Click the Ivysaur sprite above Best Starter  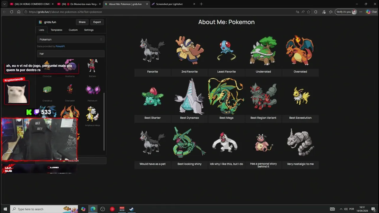pyautogui.click(x=152, y=96)
